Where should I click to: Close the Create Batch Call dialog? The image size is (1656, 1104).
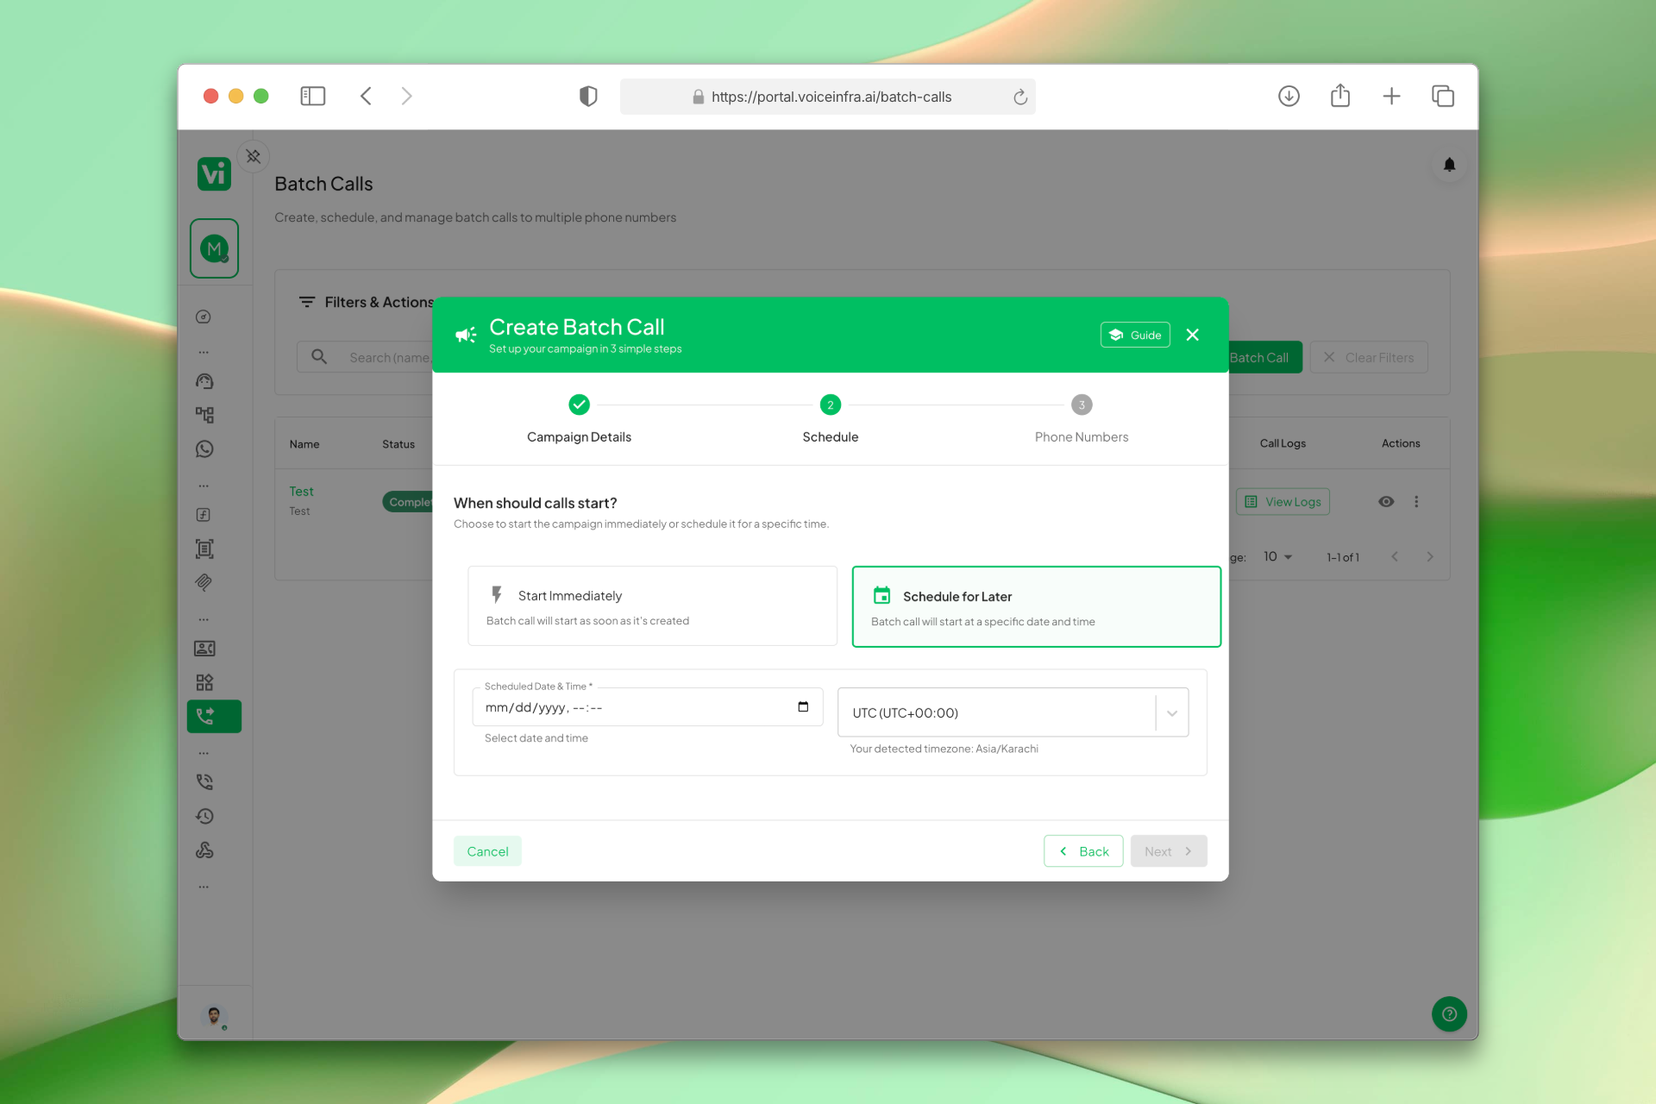(1192, 335)
